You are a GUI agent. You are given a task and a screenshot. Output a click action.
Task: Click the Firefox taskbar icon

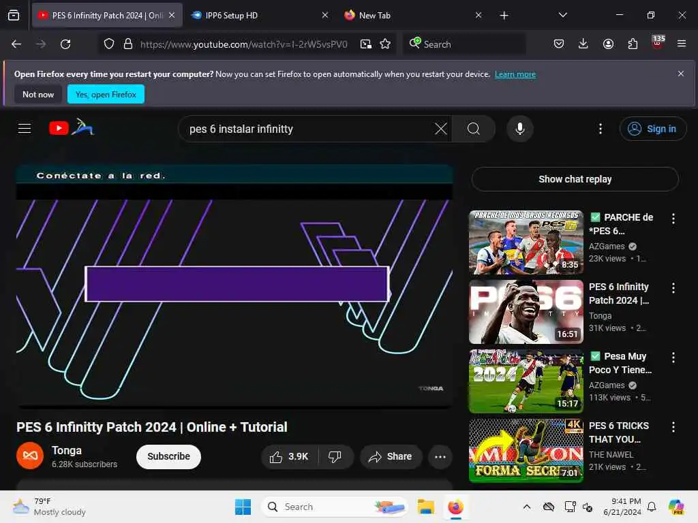pyautogui.click(x=455, y=507)
